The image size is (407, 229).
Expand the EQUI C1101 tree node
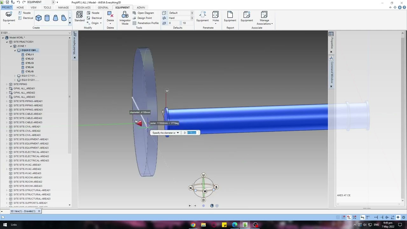coord(15,76)
